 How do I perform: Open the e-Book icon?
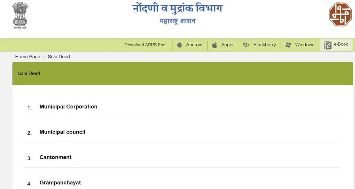pyautogui.click(x=327, y=45)
